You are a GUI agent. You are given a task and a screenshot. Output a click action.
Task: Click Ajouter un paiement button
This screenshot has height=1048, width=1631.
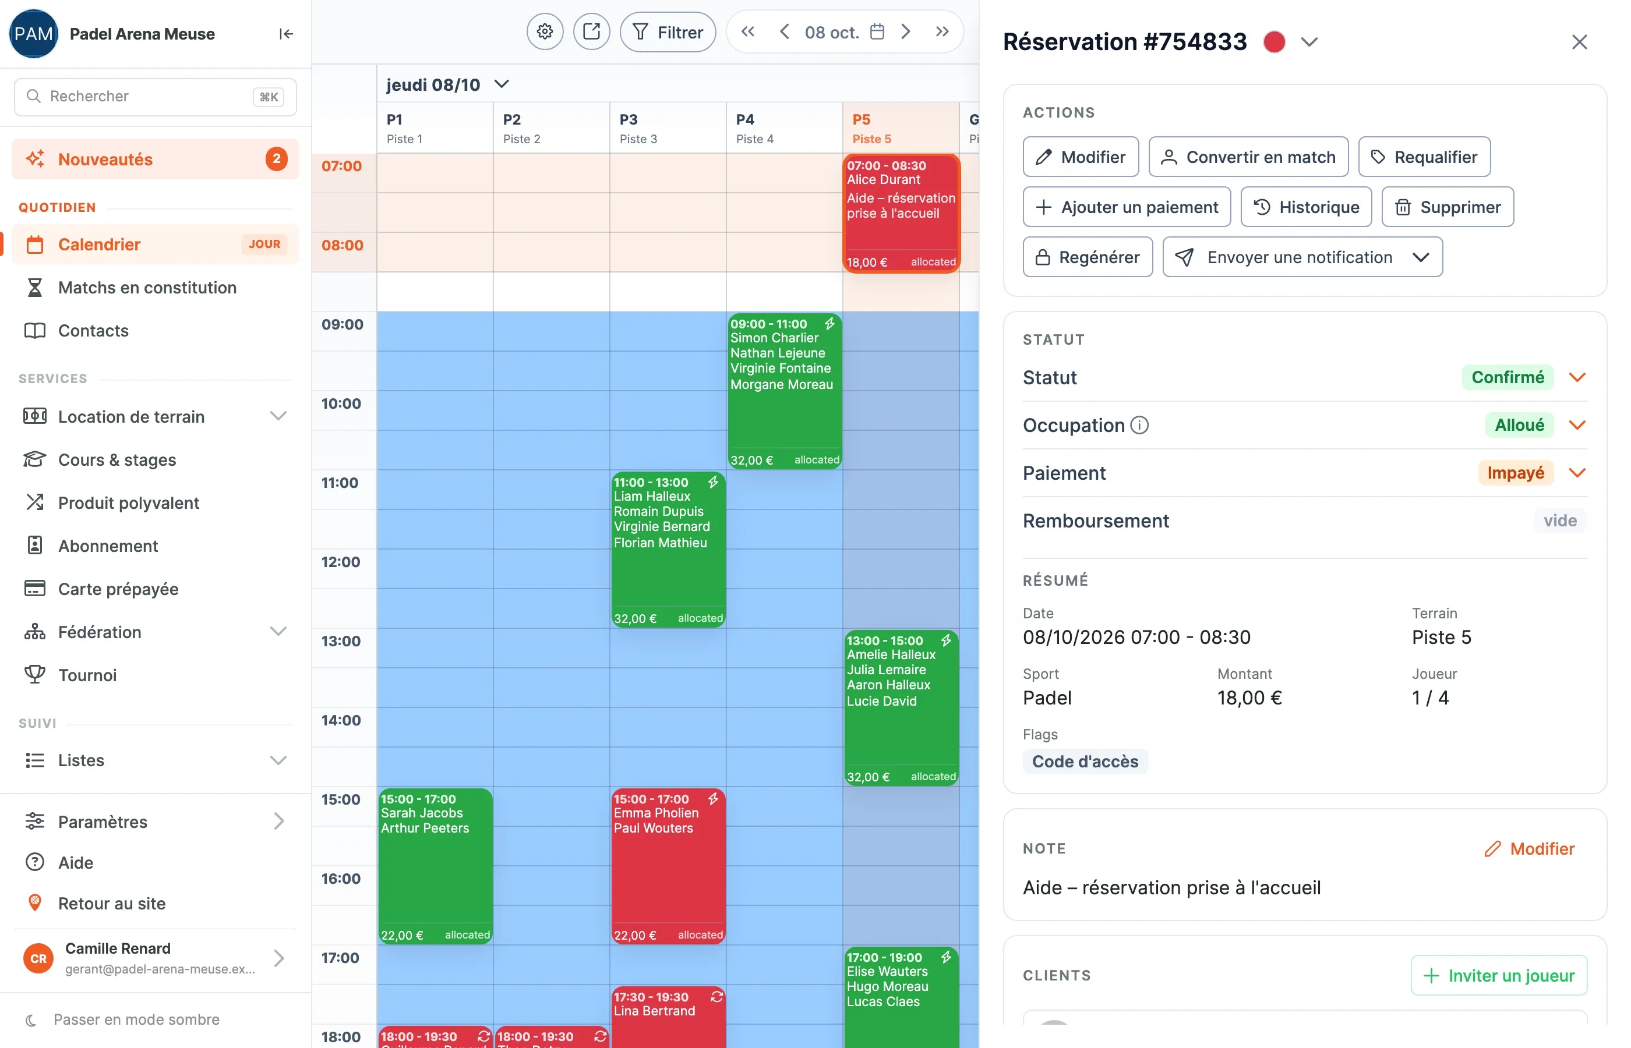pos(1127,207)
